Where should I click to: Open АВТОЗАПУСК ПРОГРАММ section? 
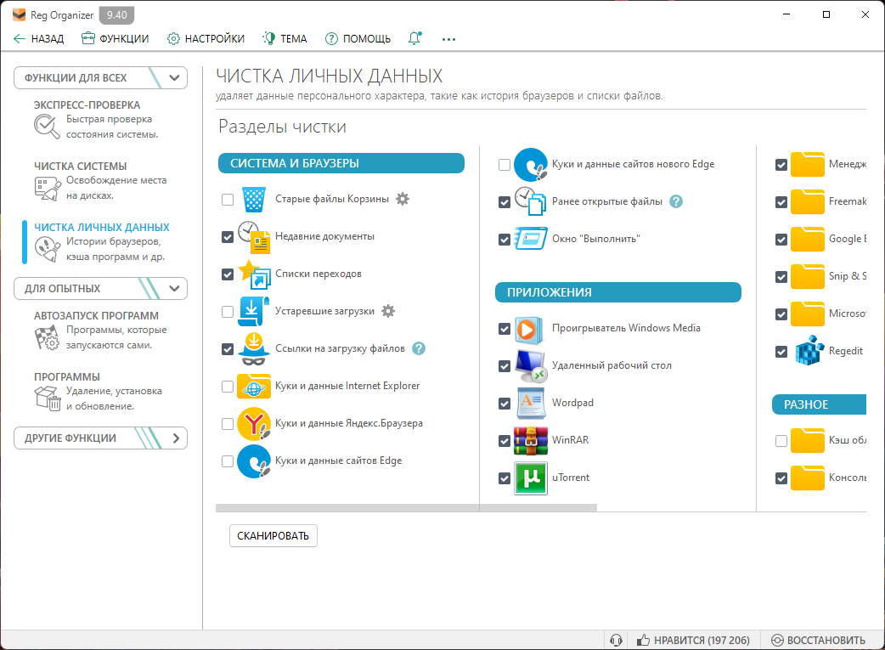click(x=102, y=331)
